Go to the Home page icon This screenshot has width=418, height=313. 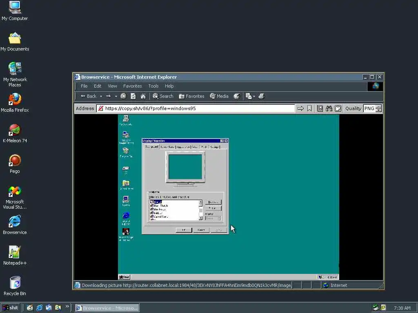click(x=143, y=96)
